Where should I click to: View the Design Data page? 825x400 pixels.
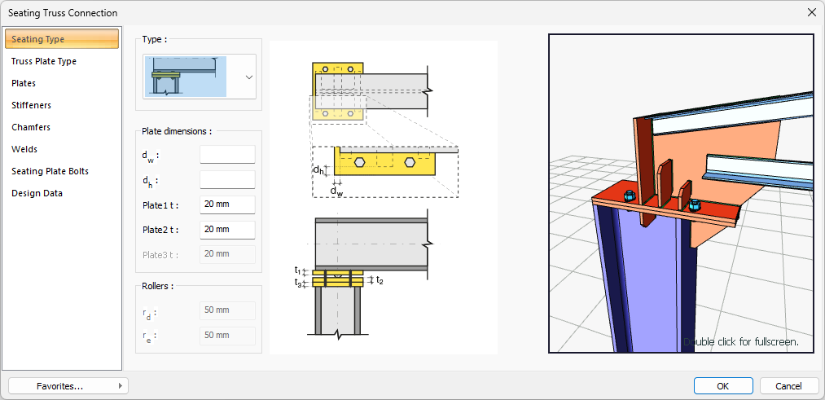(37, 193)
